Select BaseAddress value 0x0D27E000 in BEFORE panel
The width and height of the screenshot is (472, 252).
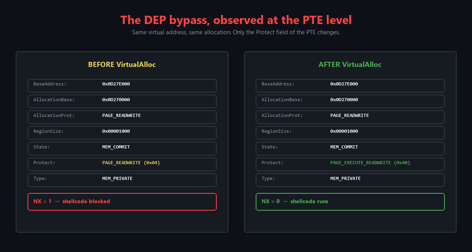pyautogui.click(x=116, y=84)
